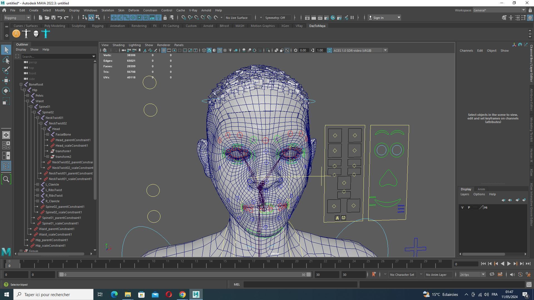Click the skull icon on the DazToMaya shelf
The height and width of the screenshot is (300, 534).
[x=36, y=34]
